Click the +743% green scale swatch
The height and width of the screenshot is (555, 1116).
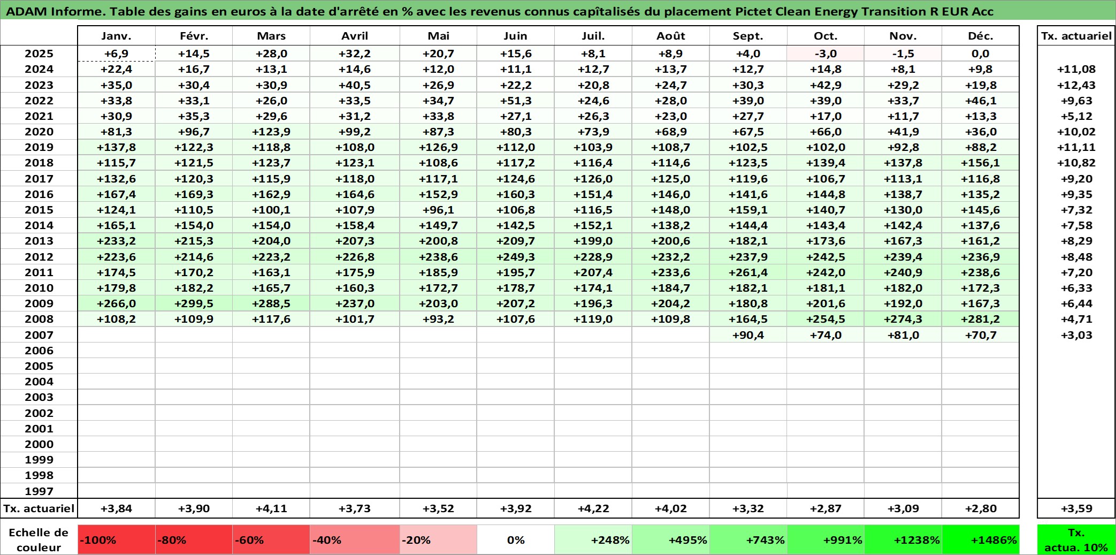[748, 539]
